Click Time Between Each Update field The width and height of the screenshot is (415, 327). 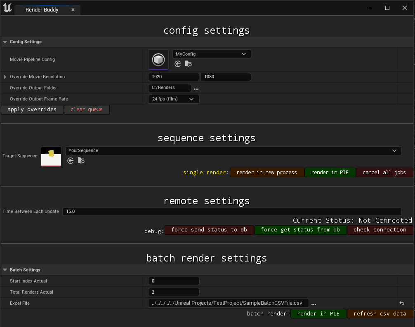click(x=232, y=212)
